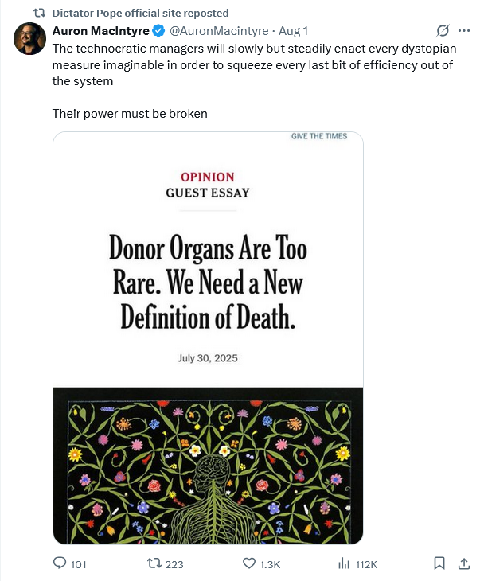Open the view analytics bar chart icon
This screenshot has width=484, height=581.
(344, 563)
